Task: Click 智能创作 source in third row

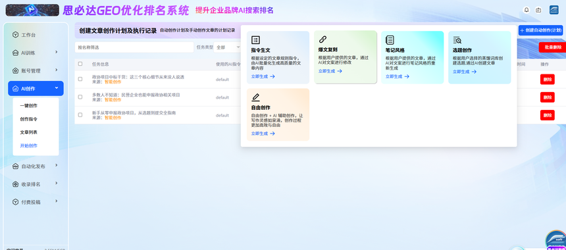Action: (x=113, y=118)
